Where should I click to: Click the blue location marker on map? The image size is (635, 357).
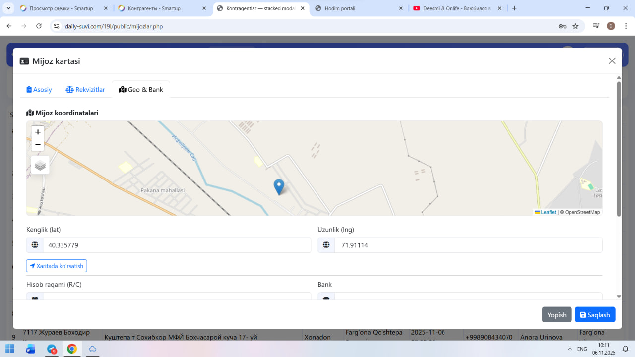(x=279, y=187)
